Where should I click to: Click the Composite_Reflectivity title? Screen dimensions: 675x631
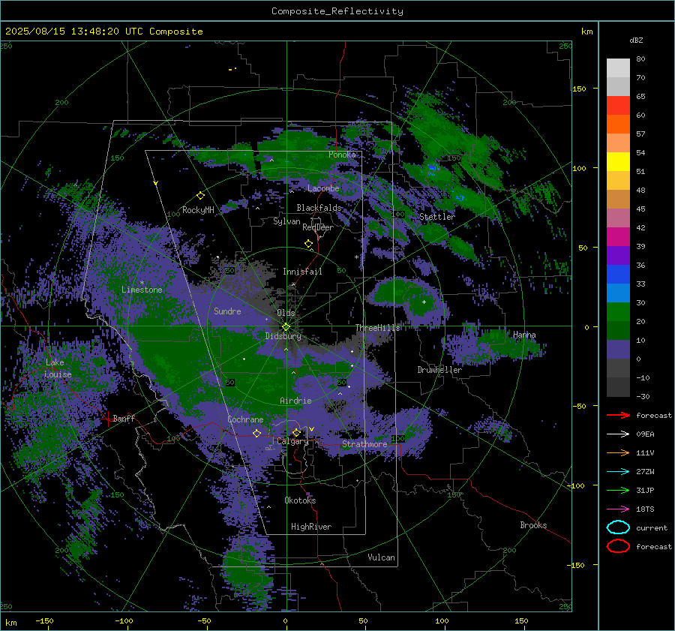(337, 11)
